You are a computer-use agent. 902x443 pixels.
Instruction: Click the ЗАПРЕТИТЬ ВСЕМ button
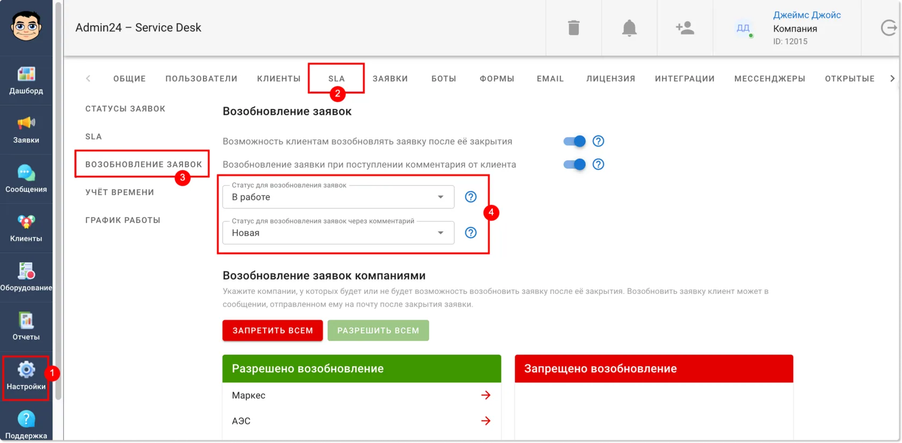pyautogui.click(x=273, y=330)
